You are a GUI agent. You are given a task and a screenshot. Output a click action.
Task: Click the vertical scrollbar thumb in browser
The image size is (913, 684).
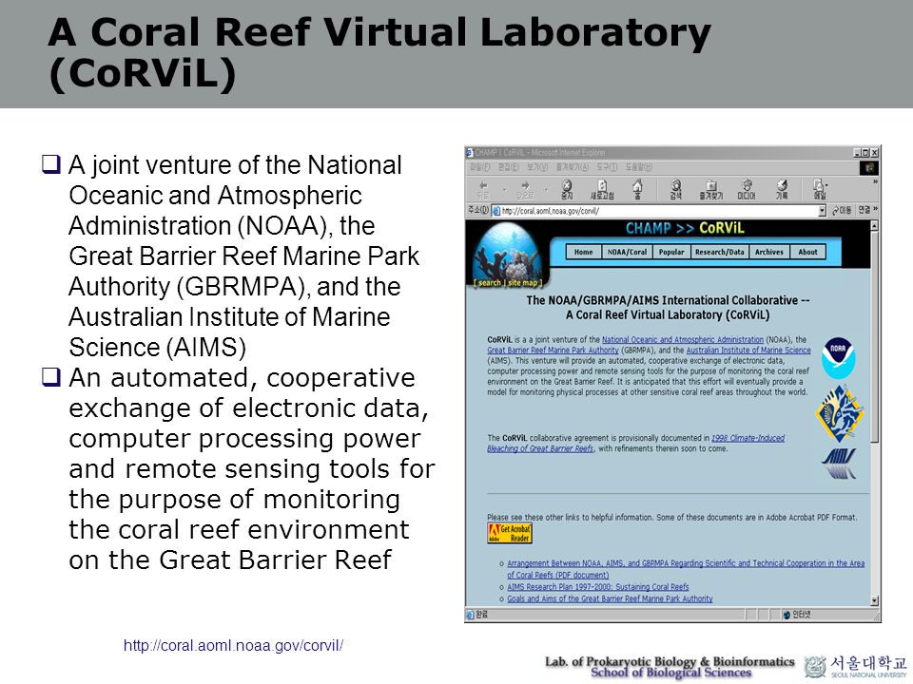874,336
